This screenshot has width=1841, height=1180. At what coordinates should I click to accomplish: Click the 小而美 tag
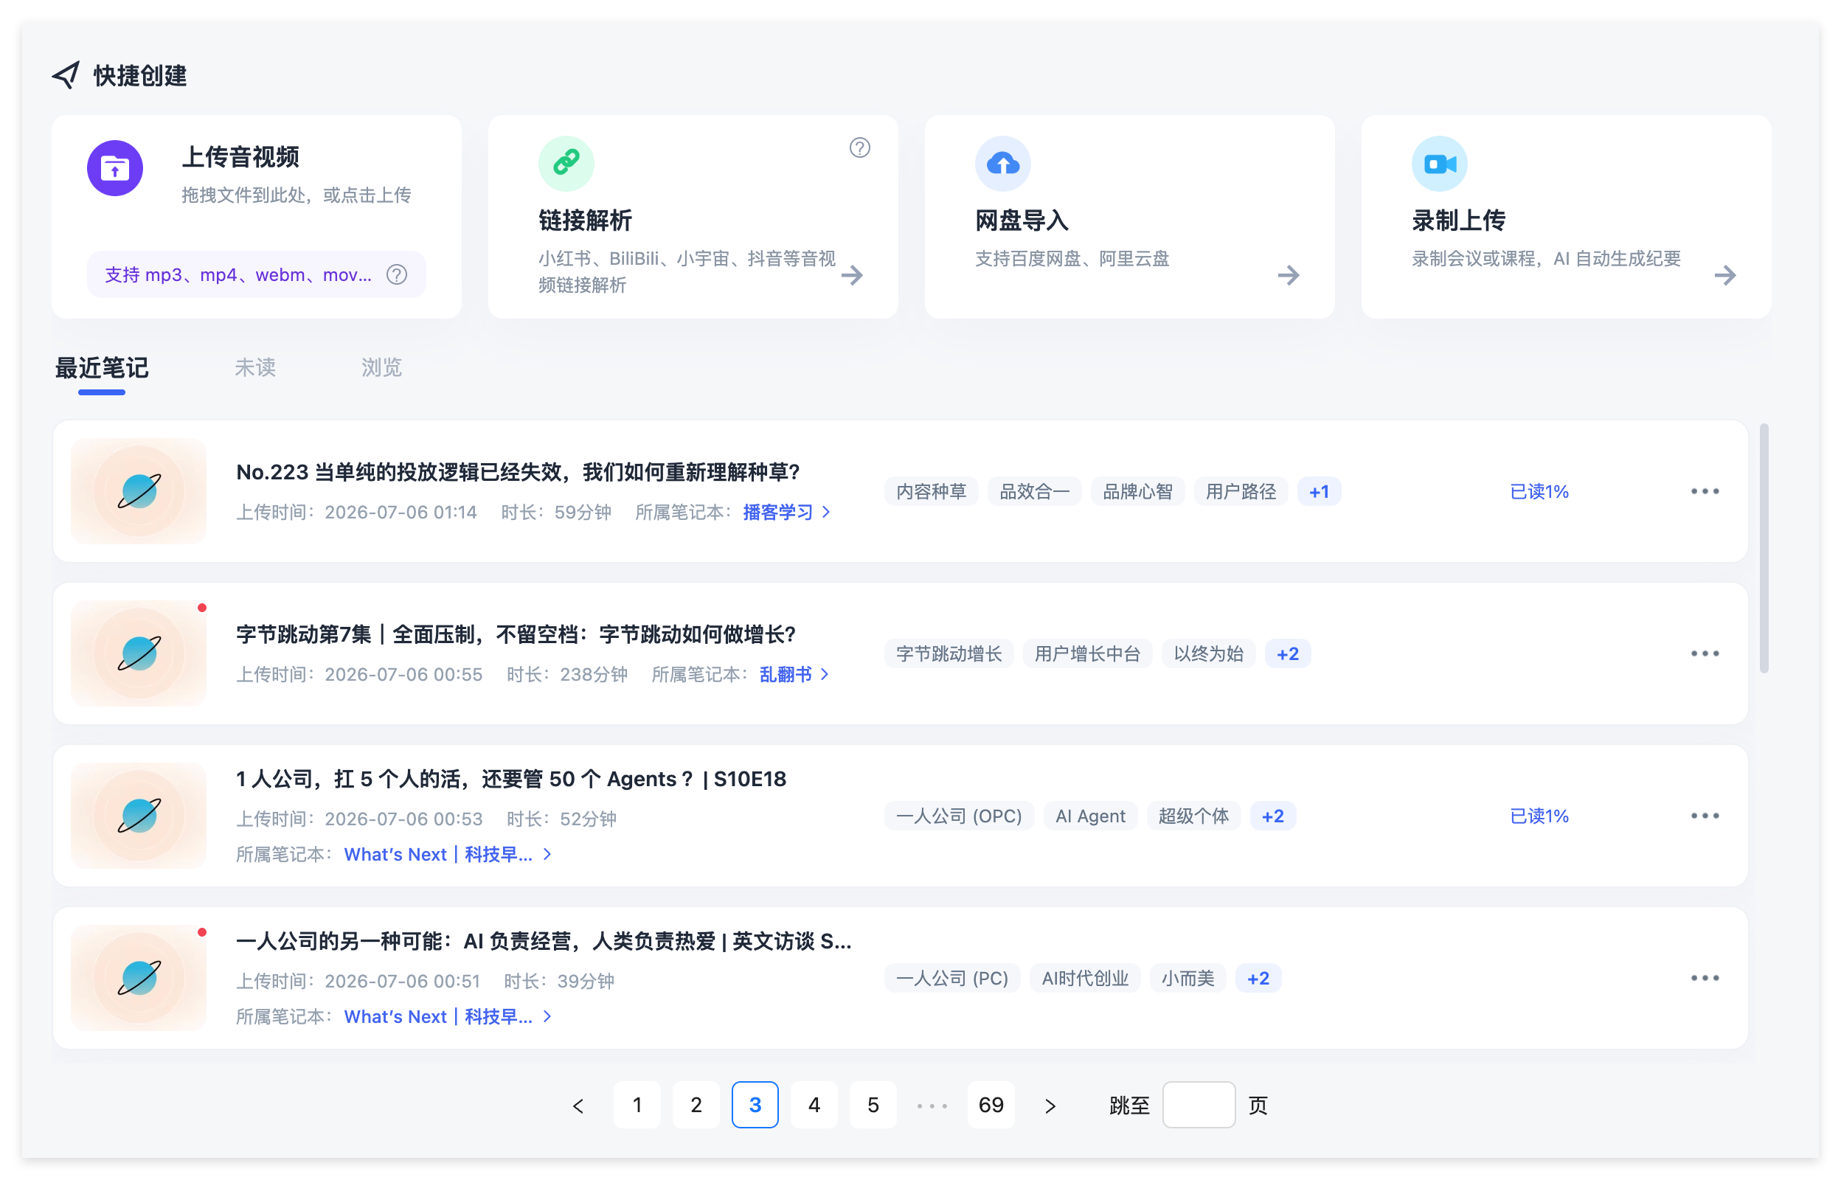coord(1188,979)
